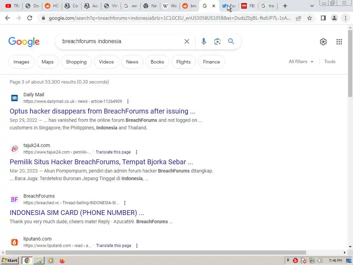Switch to the CNN FBI tab

[x=248, y=6]
